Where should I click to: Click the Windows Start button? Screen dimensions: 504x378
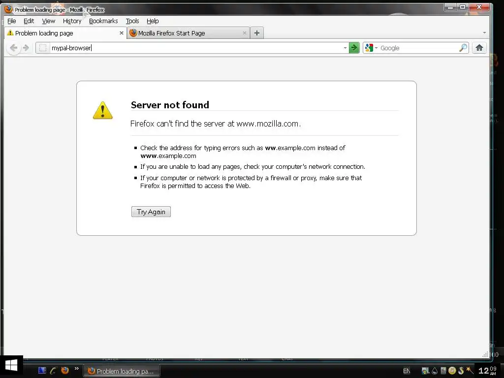click(11, 366)
